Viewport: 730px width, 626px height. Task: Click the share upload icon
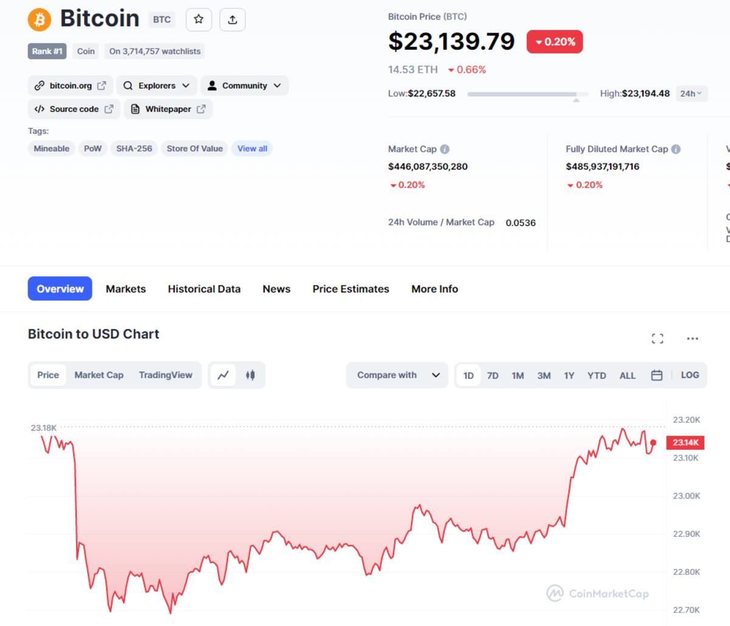232,19
